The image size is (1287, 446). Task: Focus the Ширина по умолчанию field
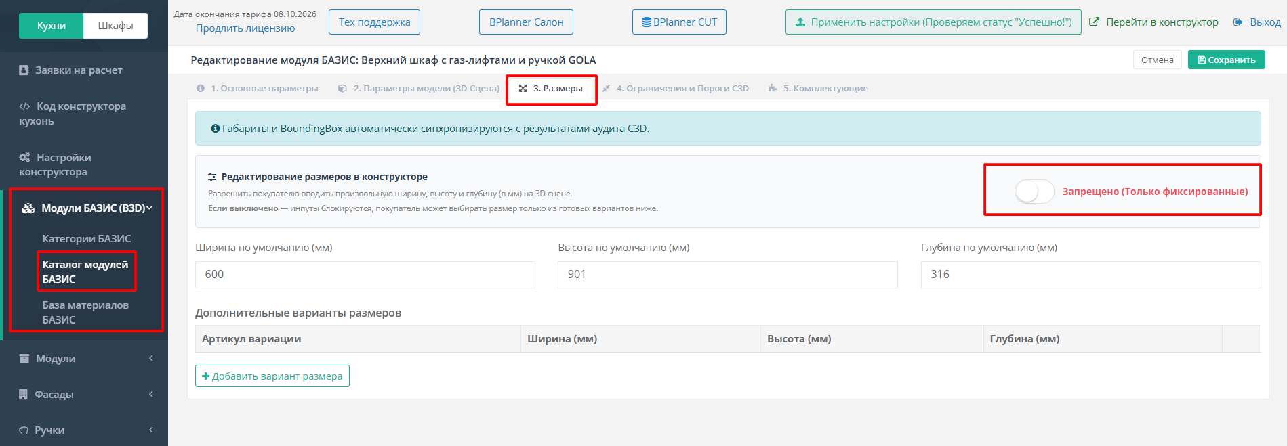[x=365, y=274]
